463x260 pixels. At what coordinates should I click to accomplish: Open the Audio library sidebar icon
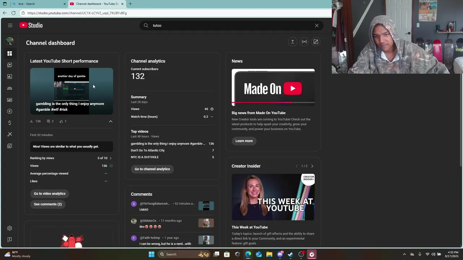(x=10, y=146)
